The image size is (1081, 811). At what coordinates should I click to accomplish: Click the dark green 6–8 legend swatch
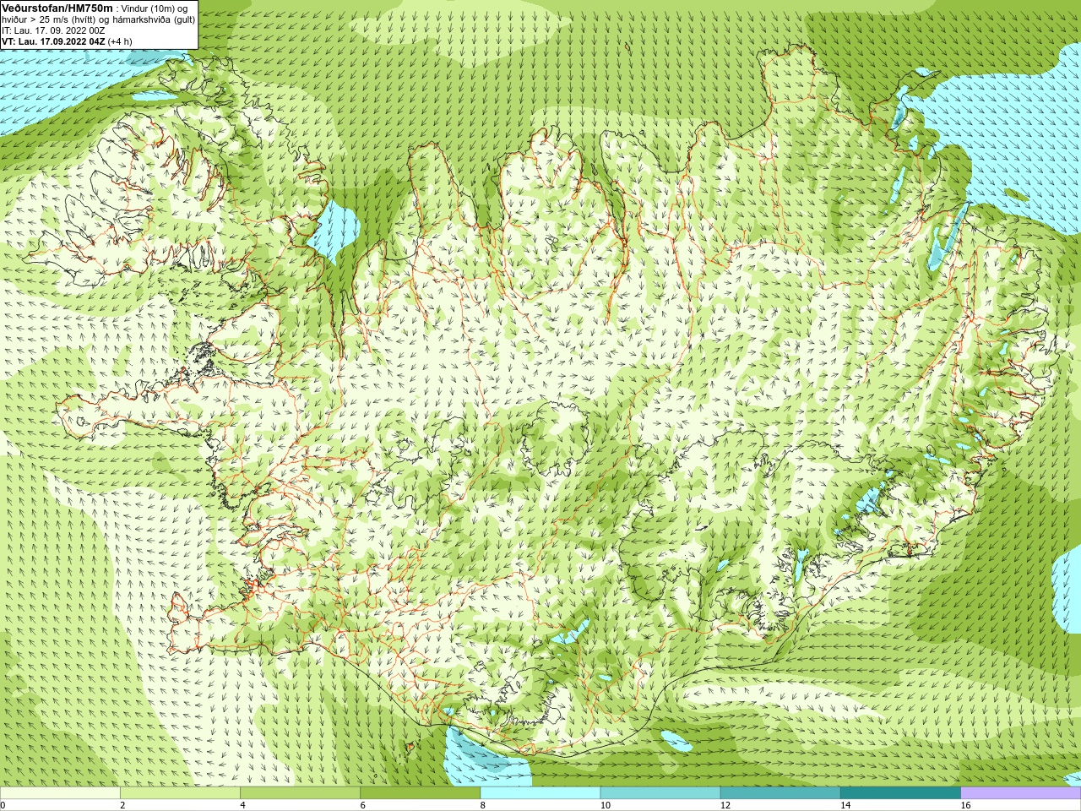[x=421, y=793]
